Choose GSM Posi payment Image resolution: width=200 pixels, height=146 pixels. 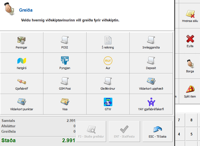65,84
